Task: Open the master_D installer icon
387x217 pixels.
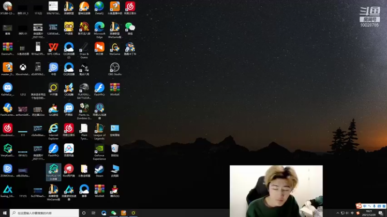Action: coord(7,69)
